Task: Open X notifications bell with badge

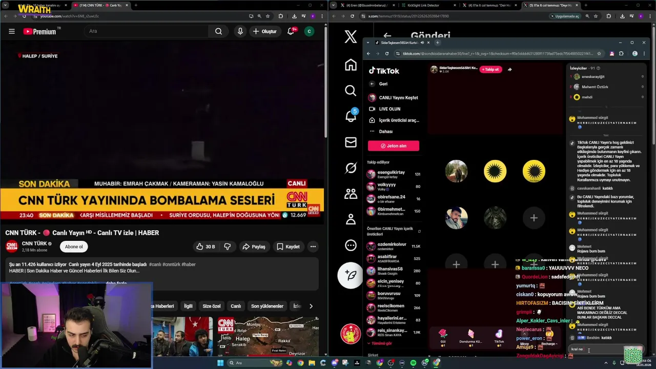Action: [x=351, y=116]
